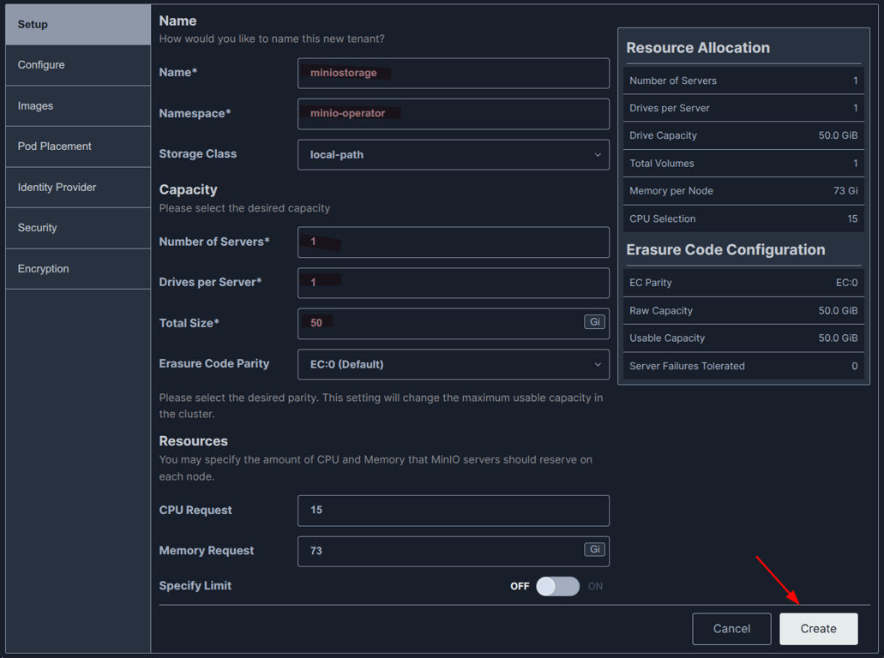The width and height of the screenshot is (884, 658).
Task: Click the Erasure Code Configuration heading
Action: click(725, 249)
